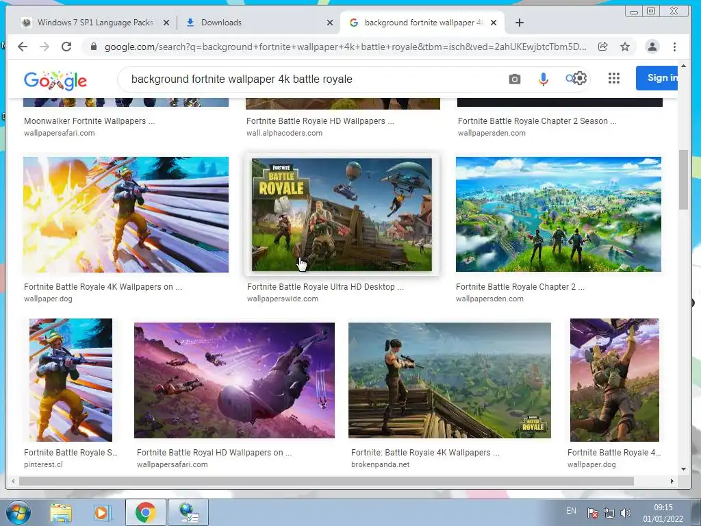Click the vertical scrollbar thumb
This screenshot has height=526, width=701.
coord(683,180)
